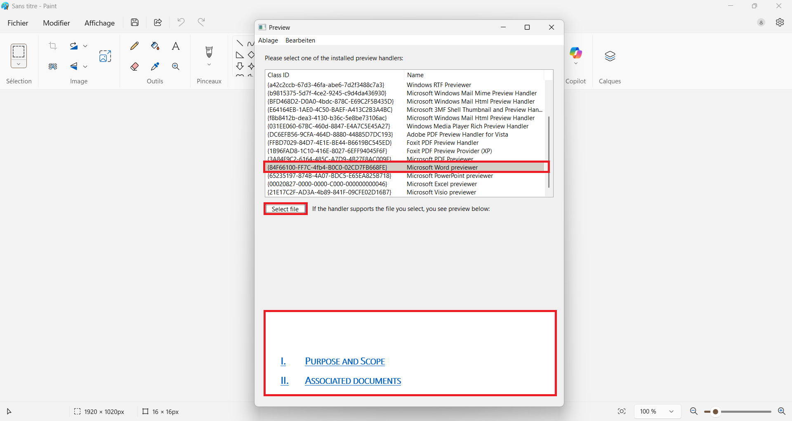Click the zoom in magnifier button

click(x=781, y=412)
